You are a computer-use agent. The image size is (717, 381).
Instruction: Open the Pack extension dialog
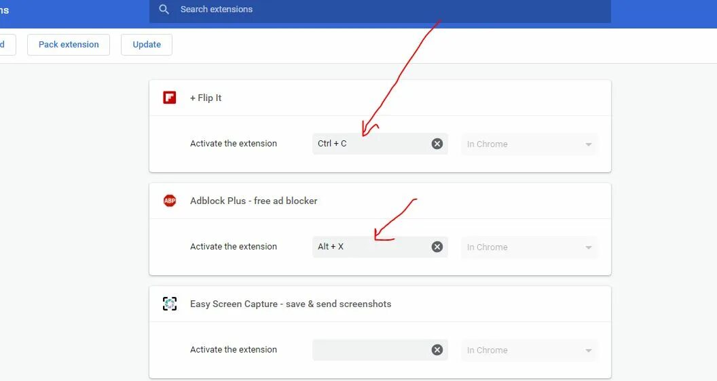tap(69, 45)
